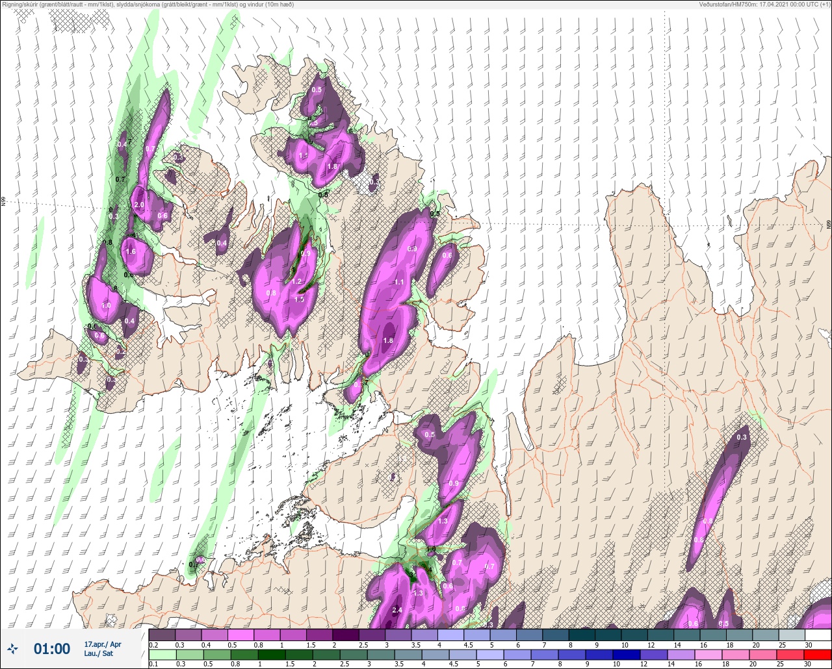This screenshot has height=669, width=832.
Task: Click the 2.0 precipitation value on the map
Action: 138,205
